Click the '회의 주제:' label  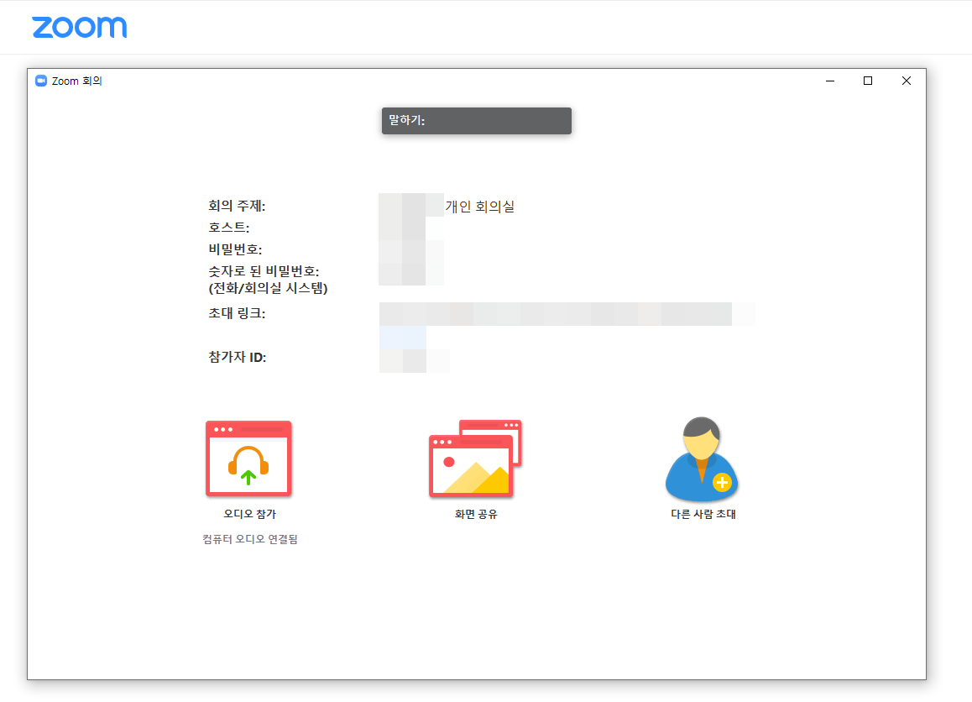click(237, 206)
